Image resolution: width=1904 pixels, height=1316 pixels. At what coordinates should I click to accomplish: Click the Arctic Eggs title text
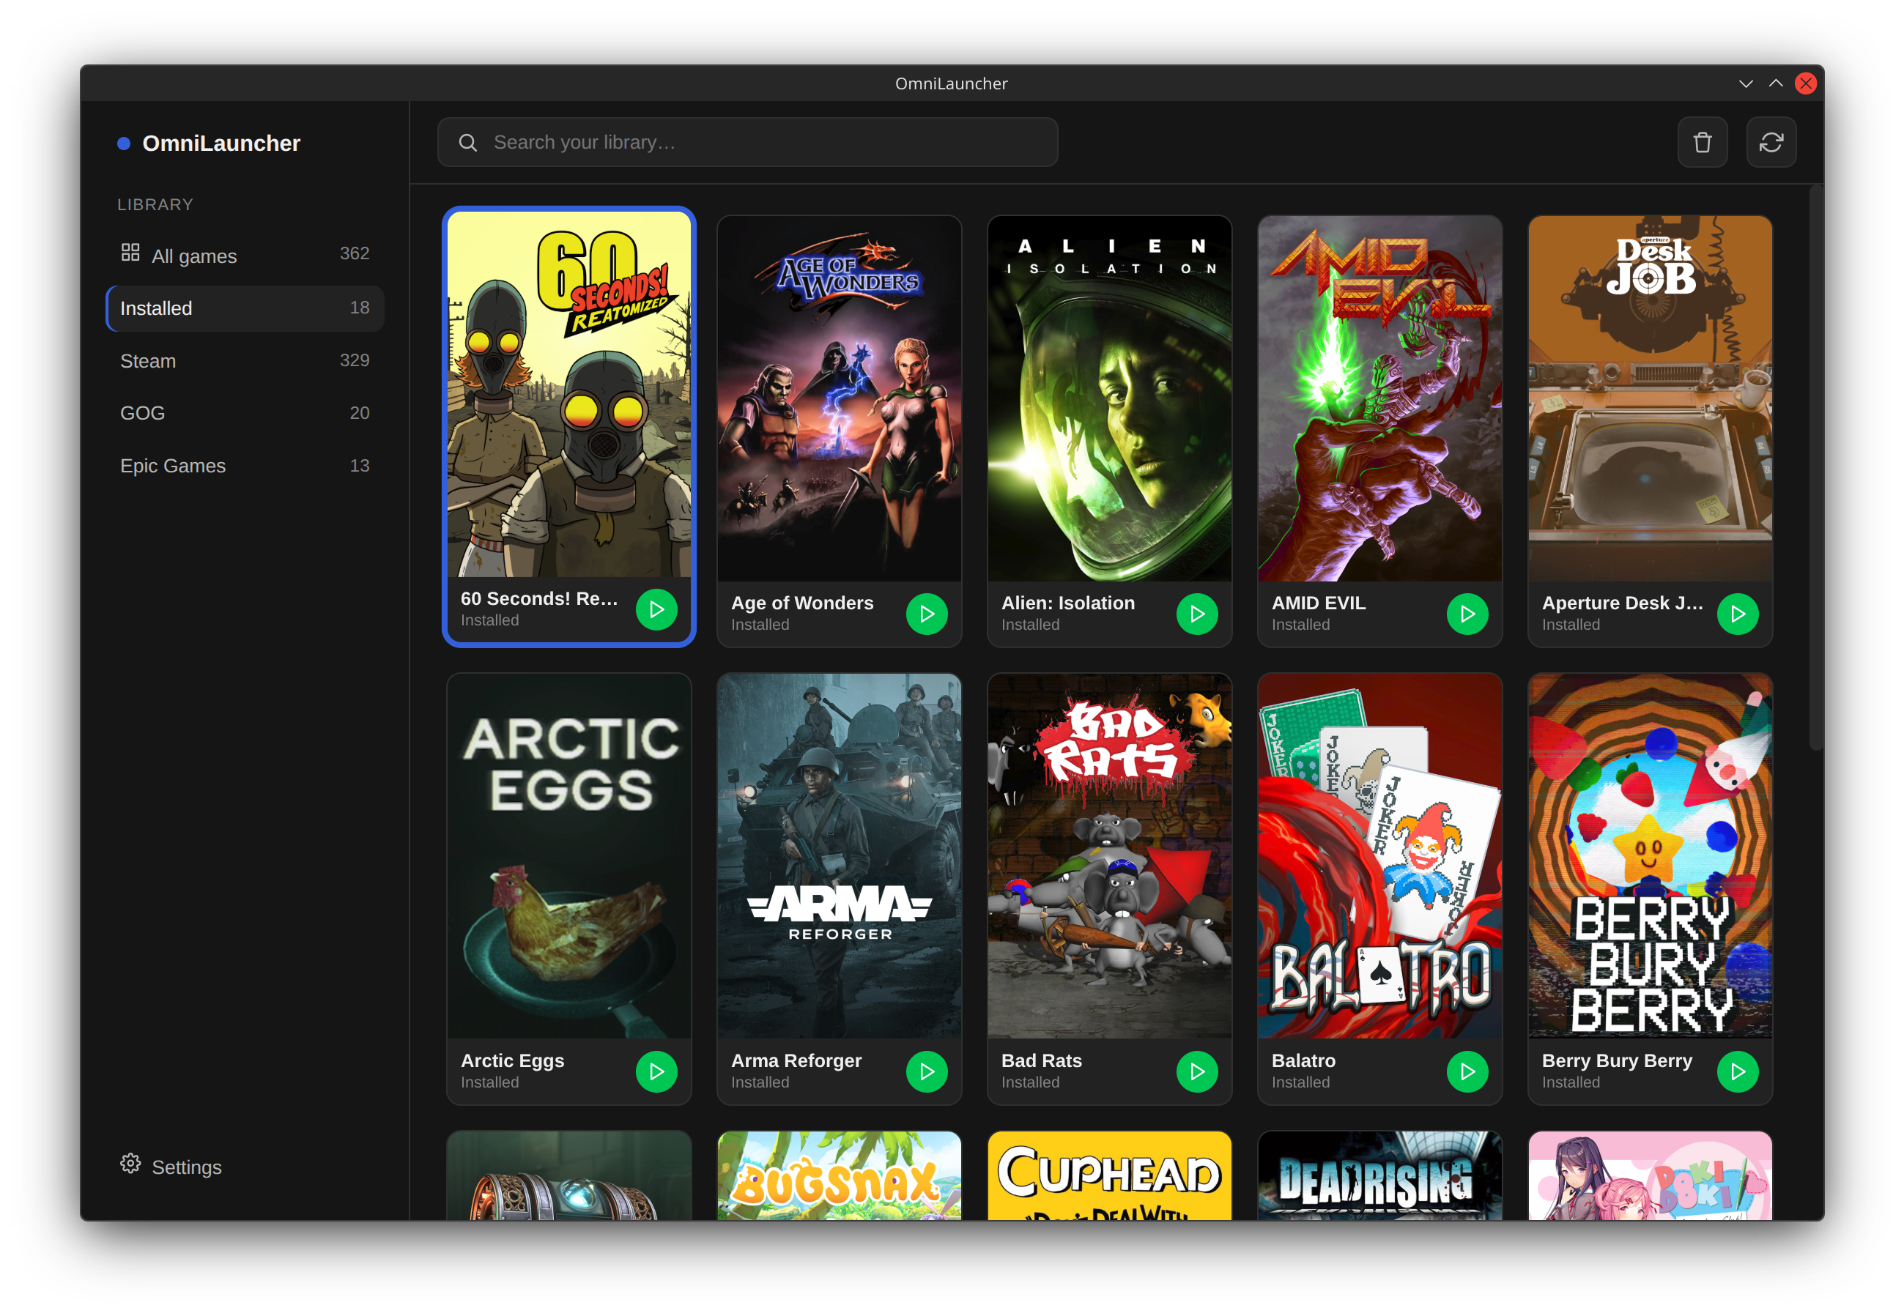click(513, 1061)
